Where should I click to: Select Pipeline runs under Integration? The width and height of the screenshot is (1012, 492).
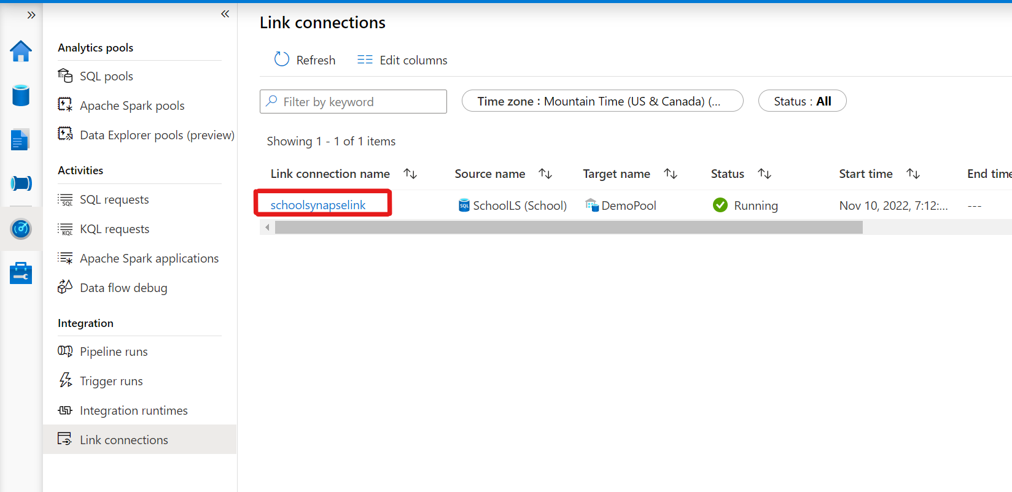tap(114, 351)
